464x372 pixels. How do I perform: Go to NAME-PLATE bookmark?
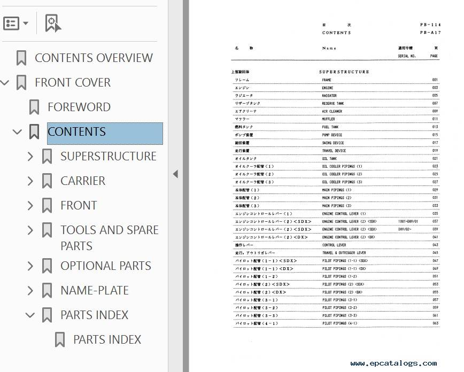pyautogui.click(x=95, y=290)
